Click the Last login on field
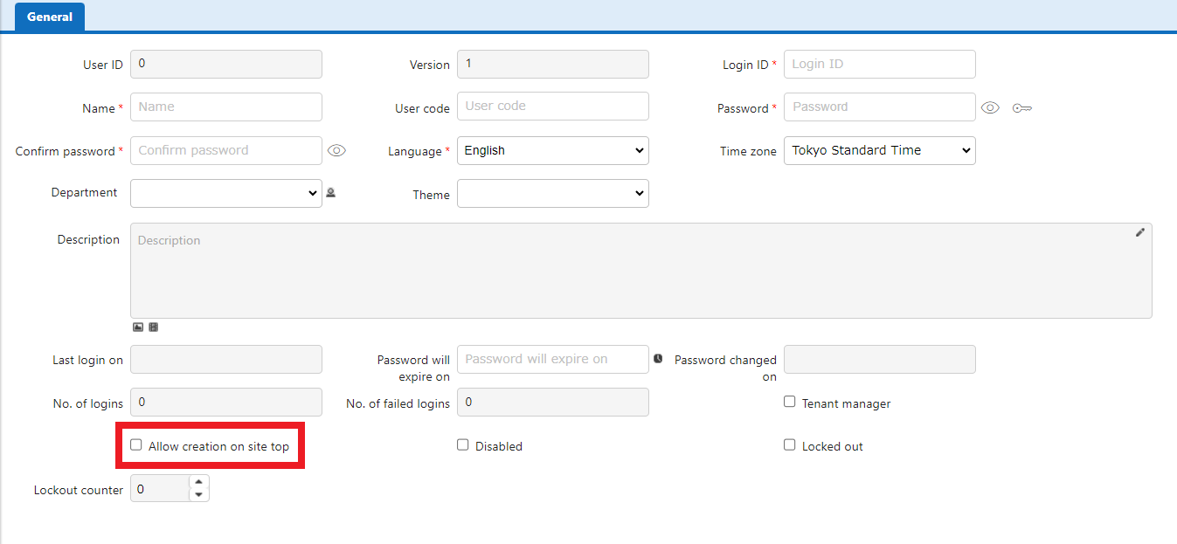 [226, 359]
